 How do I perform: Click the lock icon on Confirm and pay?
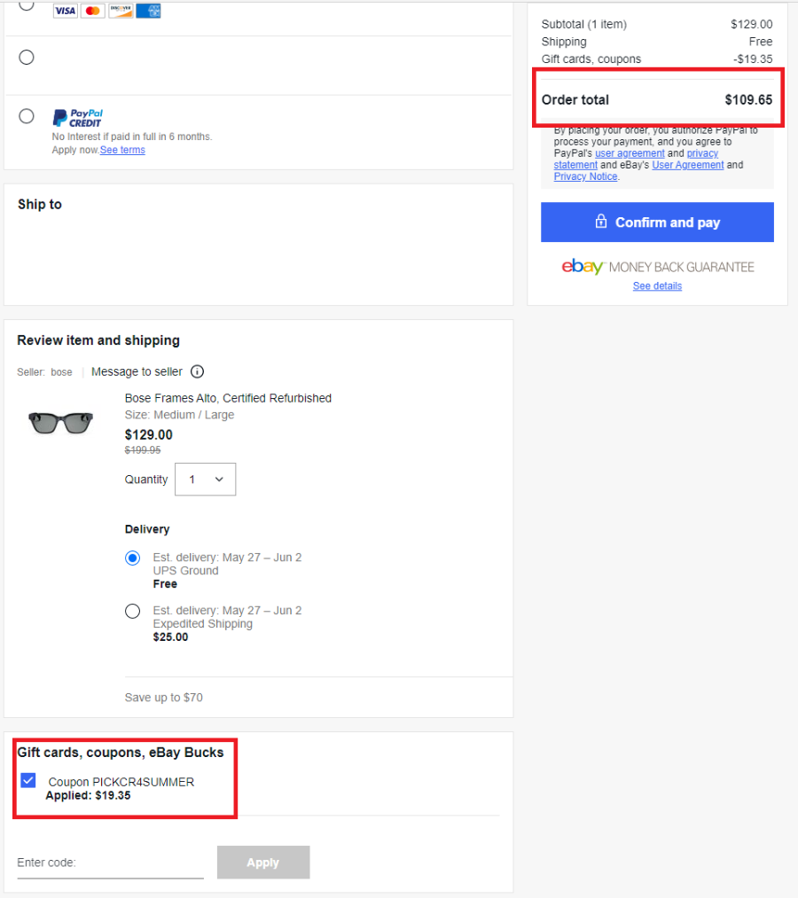[x=601, y=221]
